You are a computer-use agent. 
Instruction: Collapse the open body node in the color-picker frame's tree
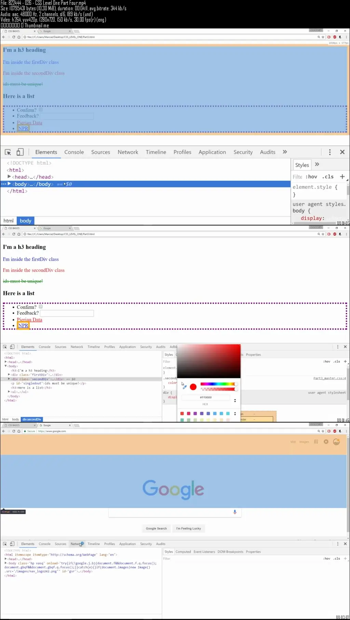click(x=6, y=366)
